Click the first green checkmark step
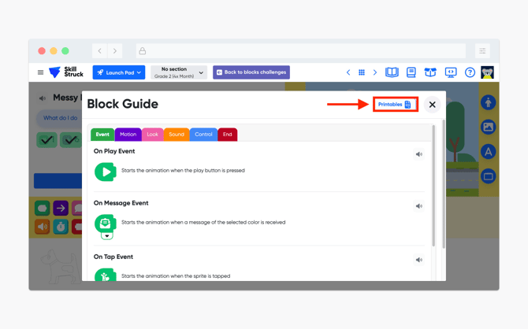Image resolution: width=528 pixels, height=329 pixels. coord(46,139)
